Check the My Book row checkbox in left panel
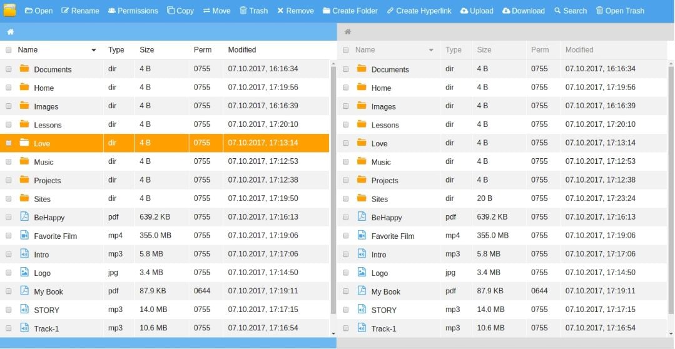This screenshot has height=349, width=675. pyautogui.click(x=9, y=291)
